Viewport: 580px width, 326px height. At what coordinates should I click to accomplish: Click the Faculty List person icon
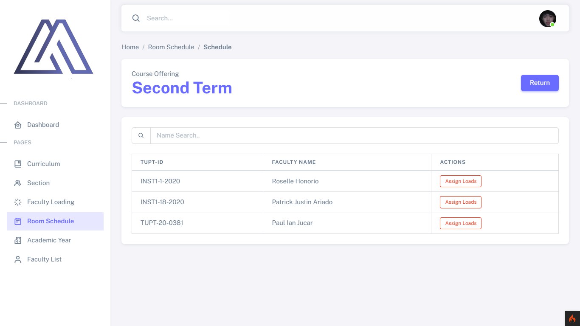(x=18, y=259)
